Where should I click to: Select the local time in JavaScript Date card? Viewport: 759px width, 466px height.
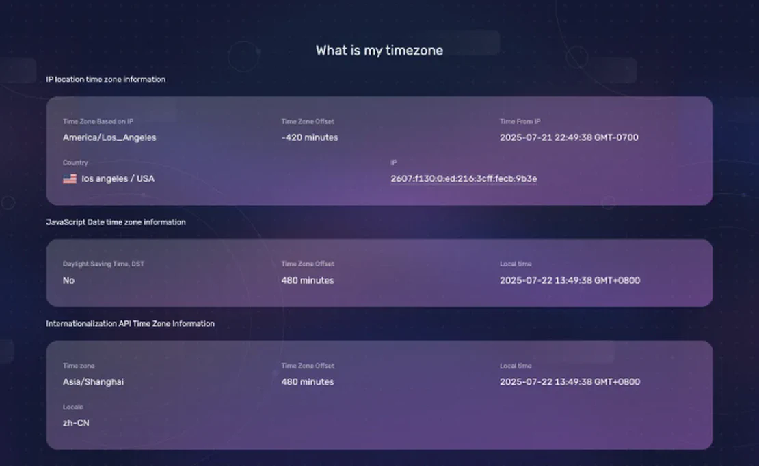570,280
